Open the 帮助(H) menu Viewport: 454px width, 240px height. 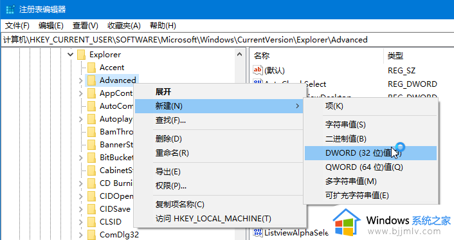[163, 26]
